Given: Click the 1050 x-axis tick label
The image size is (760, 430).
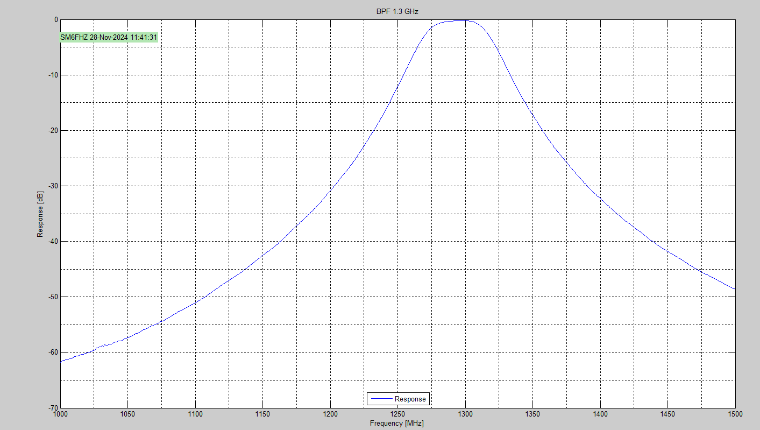Looking at the screenshot, I should point(127,414).
